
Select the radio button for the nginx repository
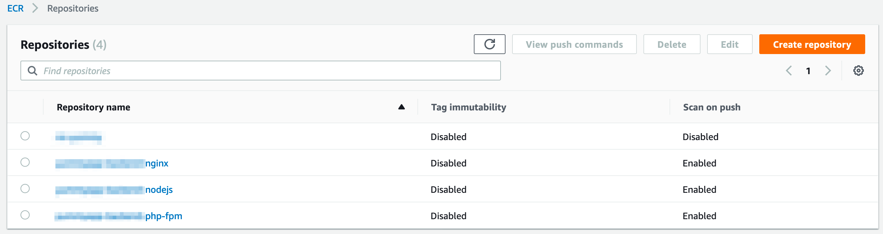(25, 162)
